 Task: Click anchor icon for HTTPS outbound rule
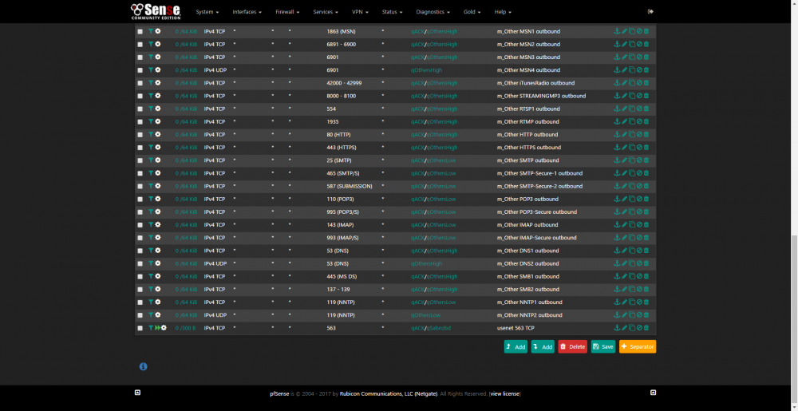(617, 148)
